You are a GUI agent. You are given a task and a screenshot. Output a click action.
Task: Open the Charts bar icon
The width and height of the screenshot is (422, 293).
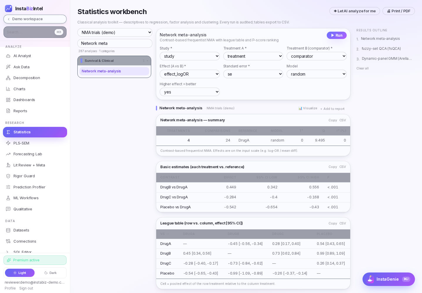[x=8, y=89]
